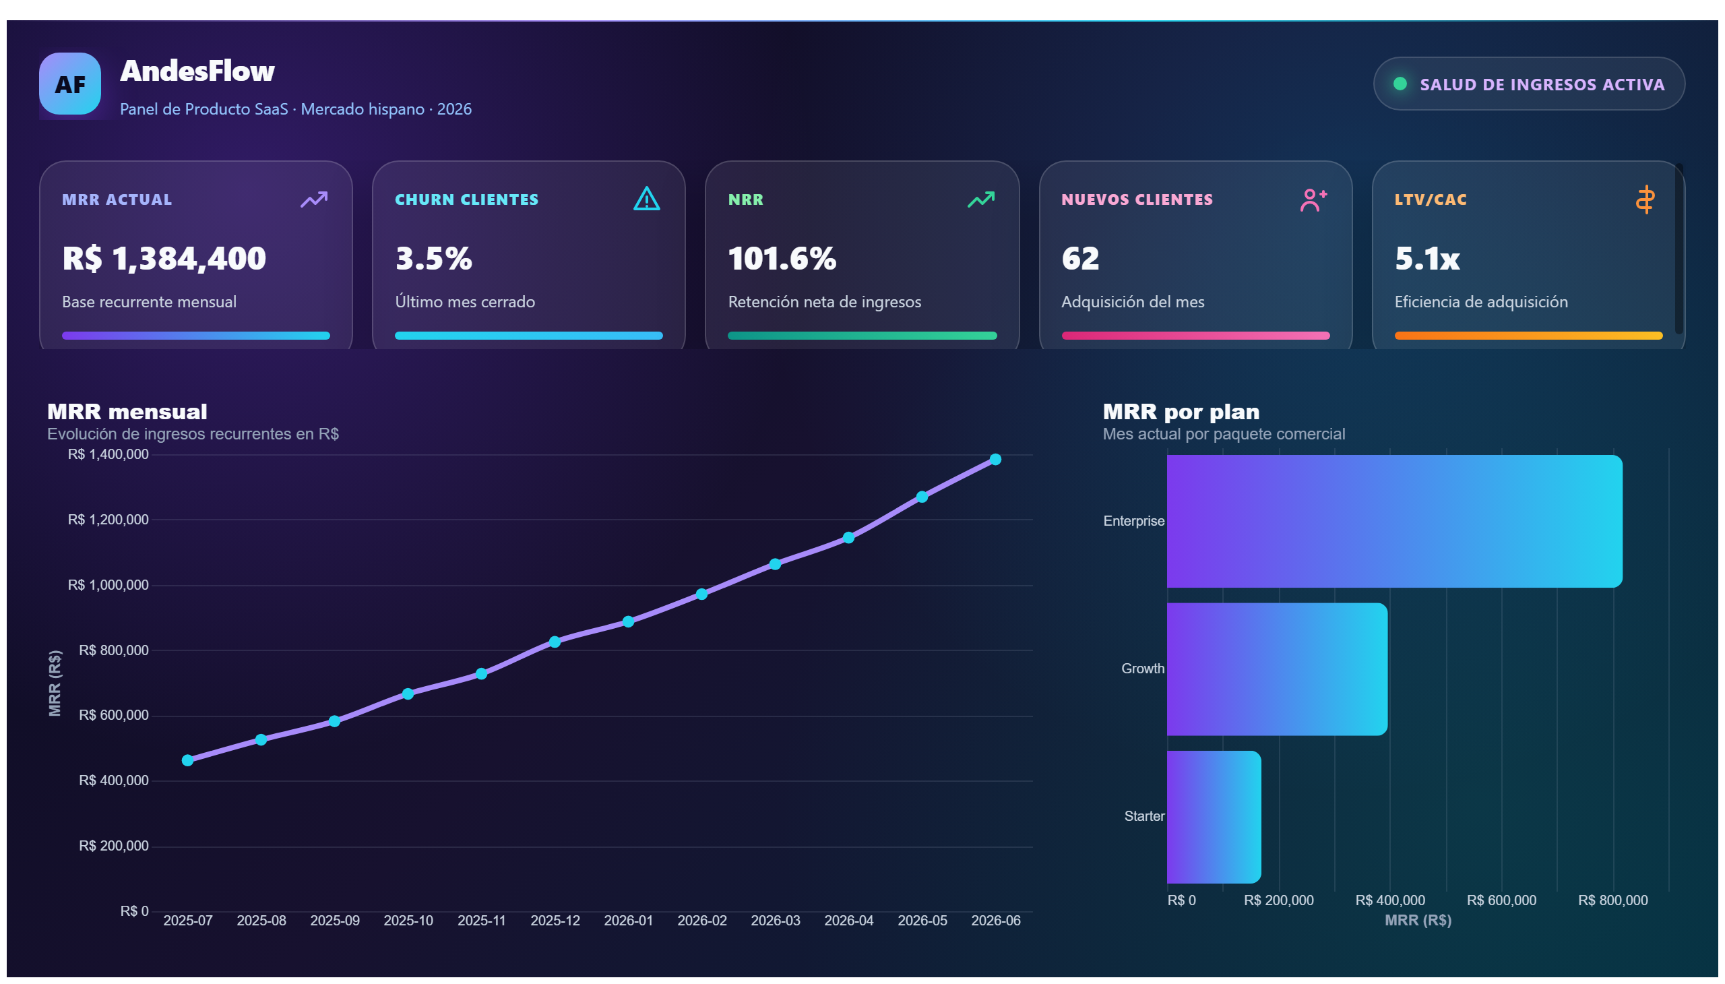Select the 2026-03 data point on MRR chart
Viewport: 1725px width, 984px height.
pos(775,564)
